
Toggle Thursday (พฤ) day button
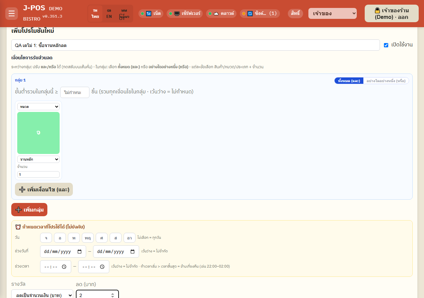pyautogui.click(x=88, y=238)
